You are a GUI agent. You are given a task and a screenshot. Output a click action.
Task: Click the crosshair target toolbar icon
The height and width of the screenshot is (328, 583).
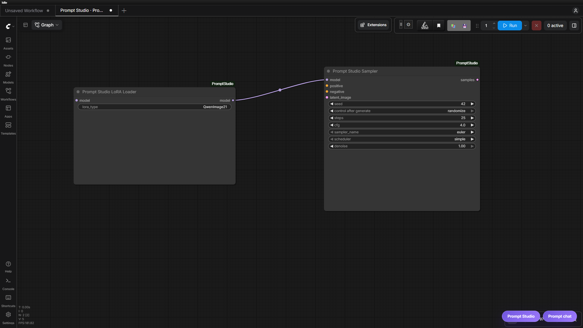(408, 25)
